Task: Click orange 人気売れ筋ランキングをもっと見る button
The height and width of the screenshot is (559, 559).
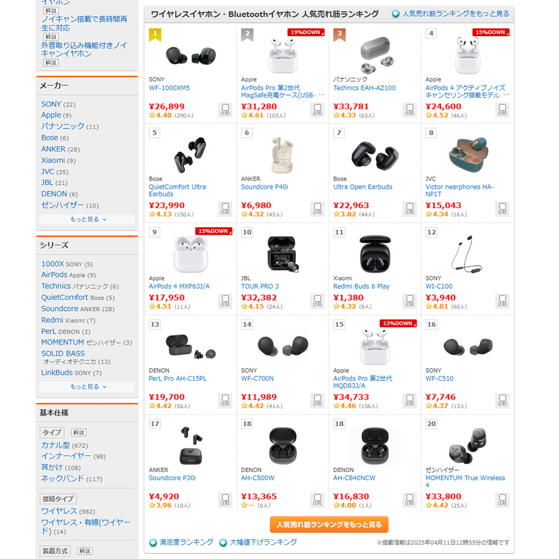Action: (x=329, y=524)
